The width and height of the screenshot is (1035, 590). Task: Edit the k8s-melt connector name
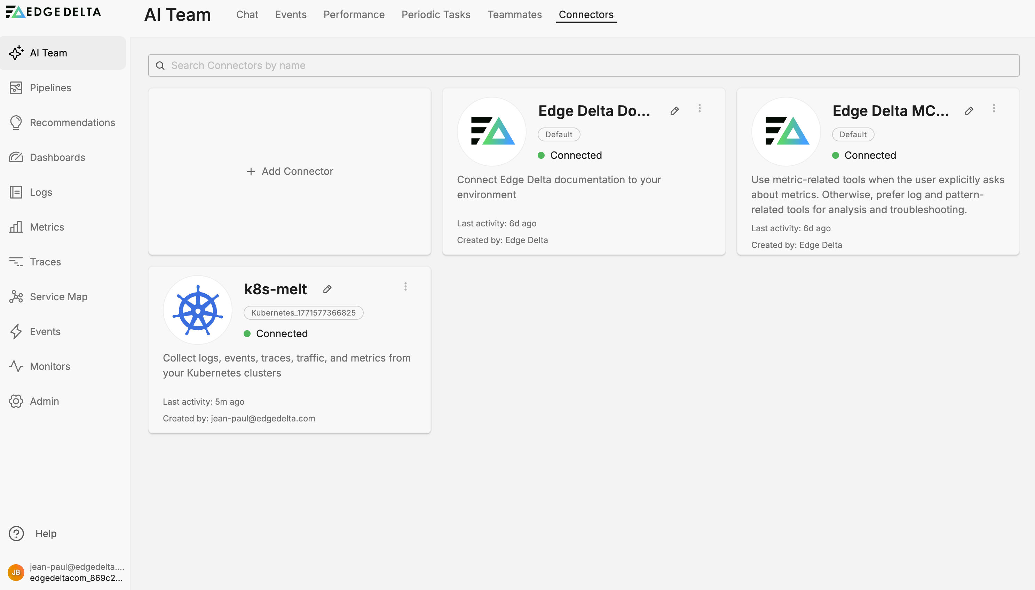pyautogui.click(x=327, y=289)
